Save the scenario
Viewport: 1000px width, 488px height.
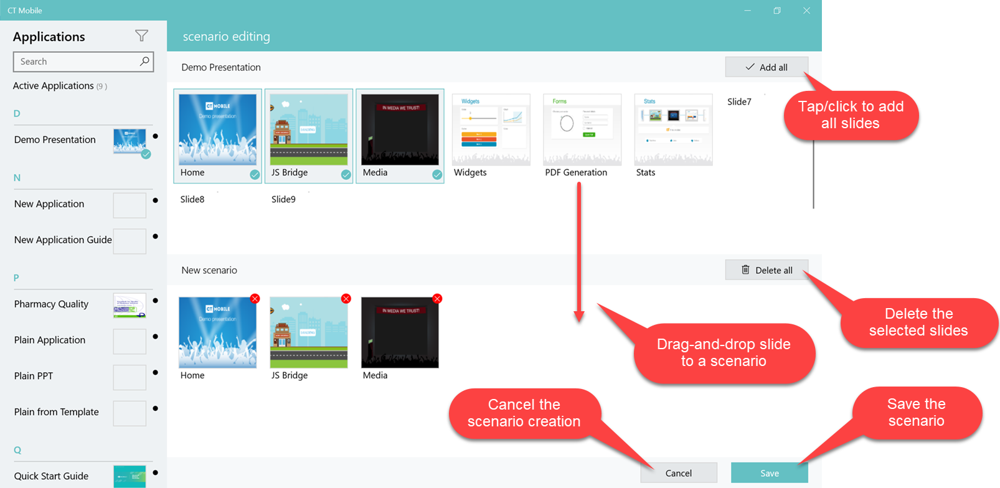pyautogui.click(x=770, y=473)
